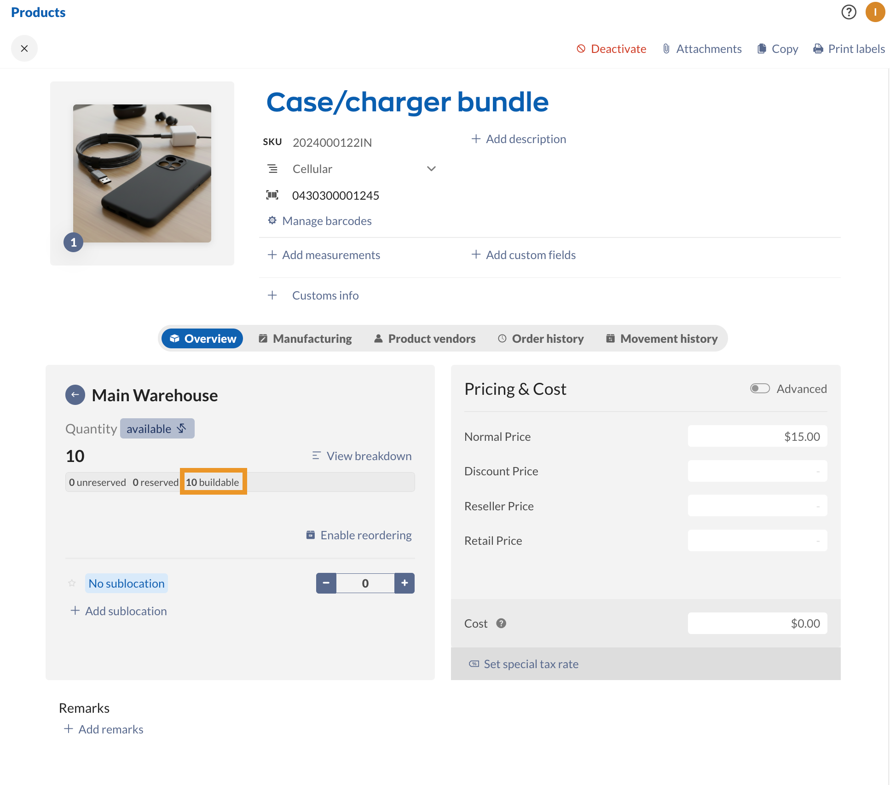Click the Print labels printer icon

(818, 49)
